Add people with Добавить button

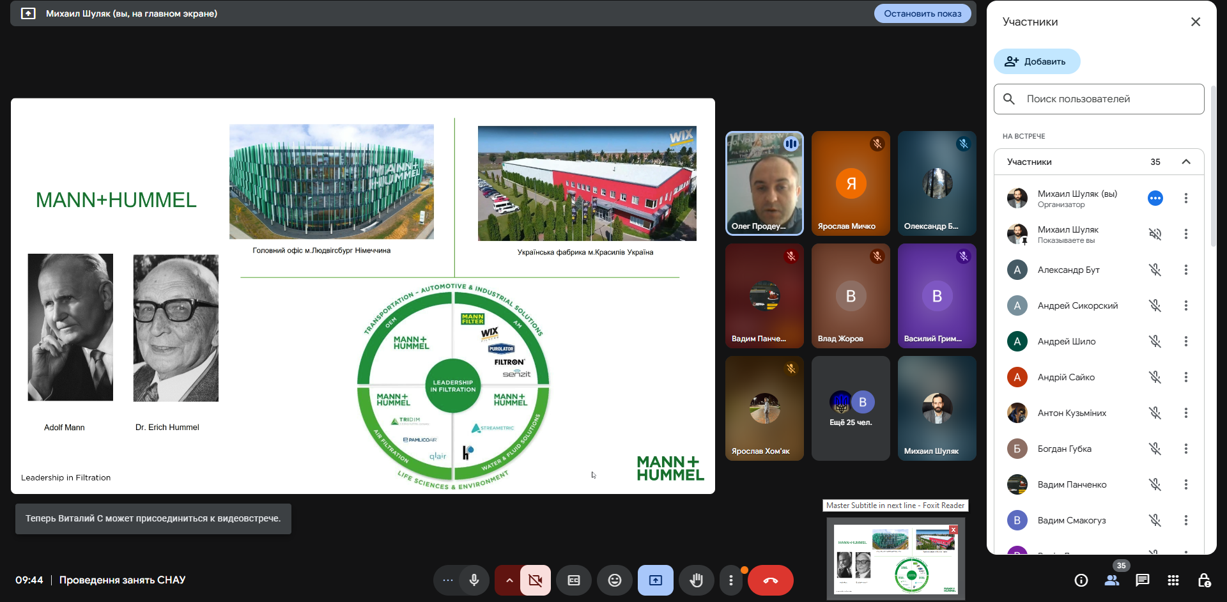[x=1037, y=61]
